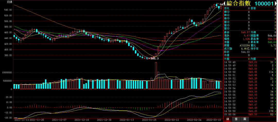The height and width of the screenshot is (122, 278).
Task: Switch to the 盤 tab
Action: 236,119
